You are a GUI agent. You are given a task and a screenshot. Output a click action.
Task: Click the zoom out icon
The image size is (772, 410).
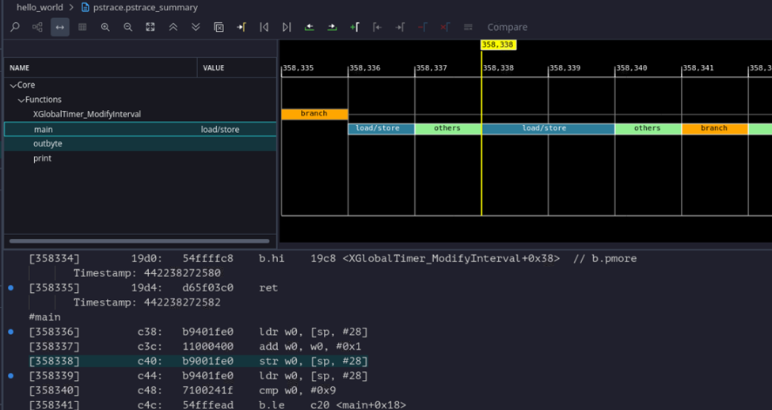(x=127, y=27)
